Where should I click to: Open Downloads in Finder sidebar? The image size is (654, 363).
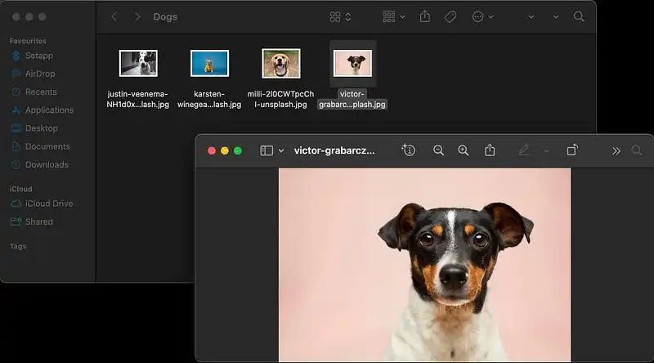click(40, 165)
